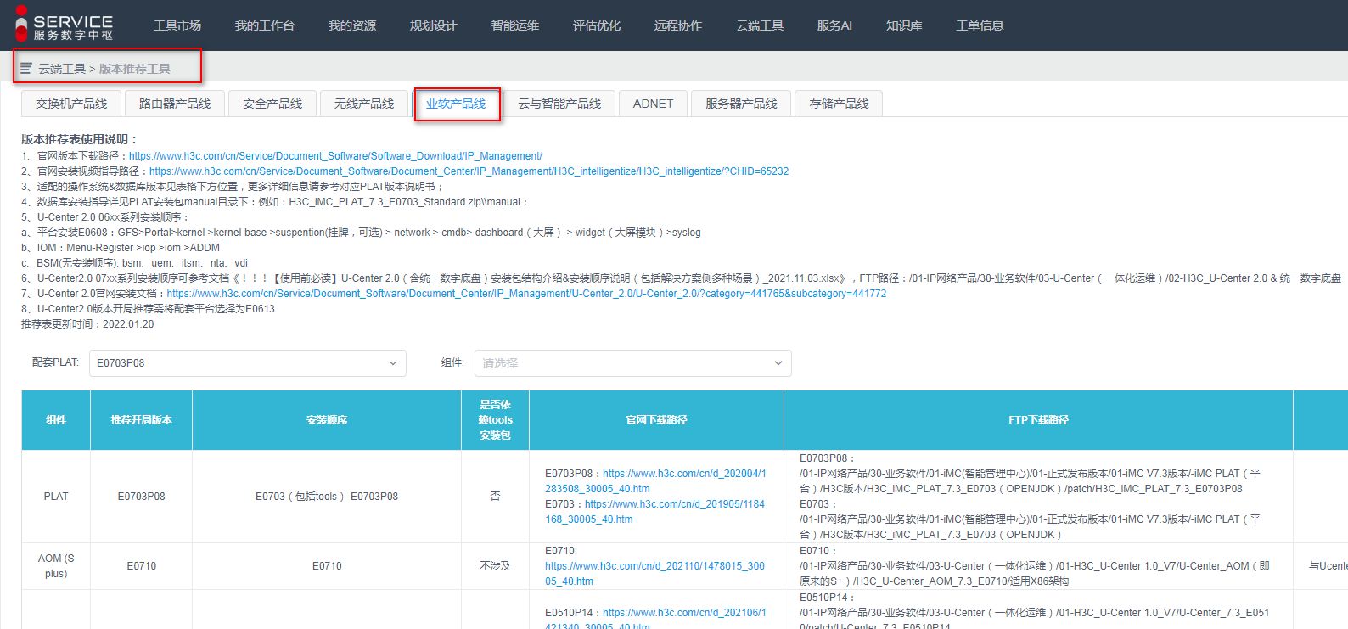This screenshot has width=1348, height=629.
Task: Click 云端工具 in the breadcrumb
Action: point(62,69)
